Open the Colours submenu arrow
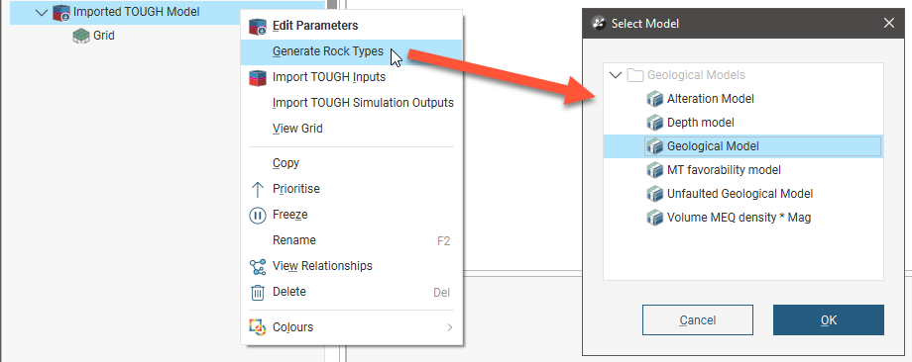The height and width of the screenshot is (362, 912). (450, 327)
